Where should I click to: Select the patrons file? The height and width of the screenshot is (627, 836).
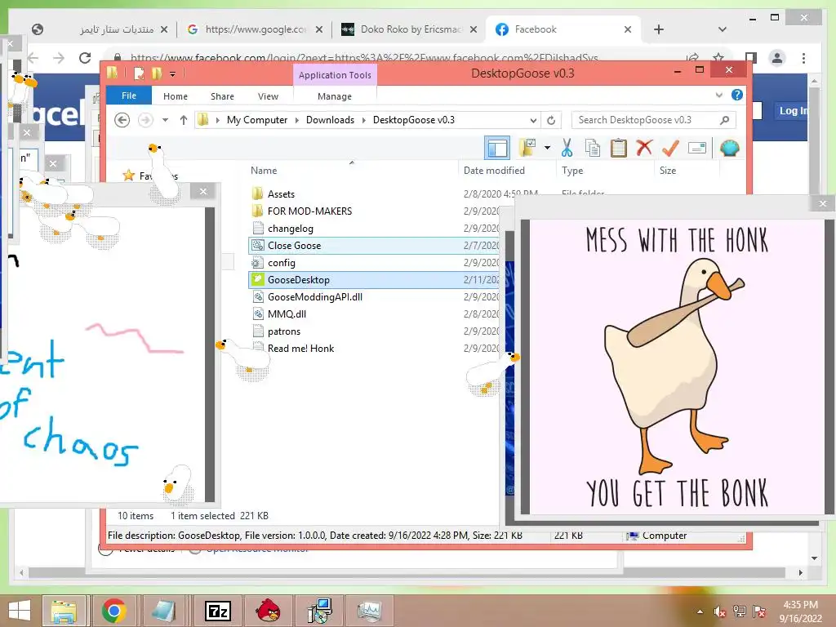284,331
